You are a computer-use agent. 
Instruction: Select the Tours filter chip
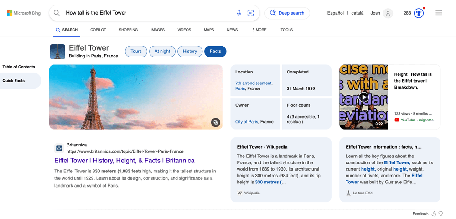(x=136, y=52)
